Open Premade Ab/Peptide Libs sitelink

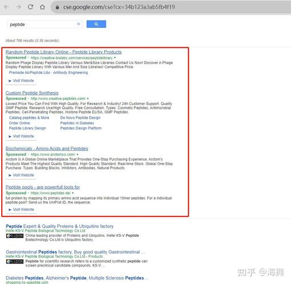[30, 73]
